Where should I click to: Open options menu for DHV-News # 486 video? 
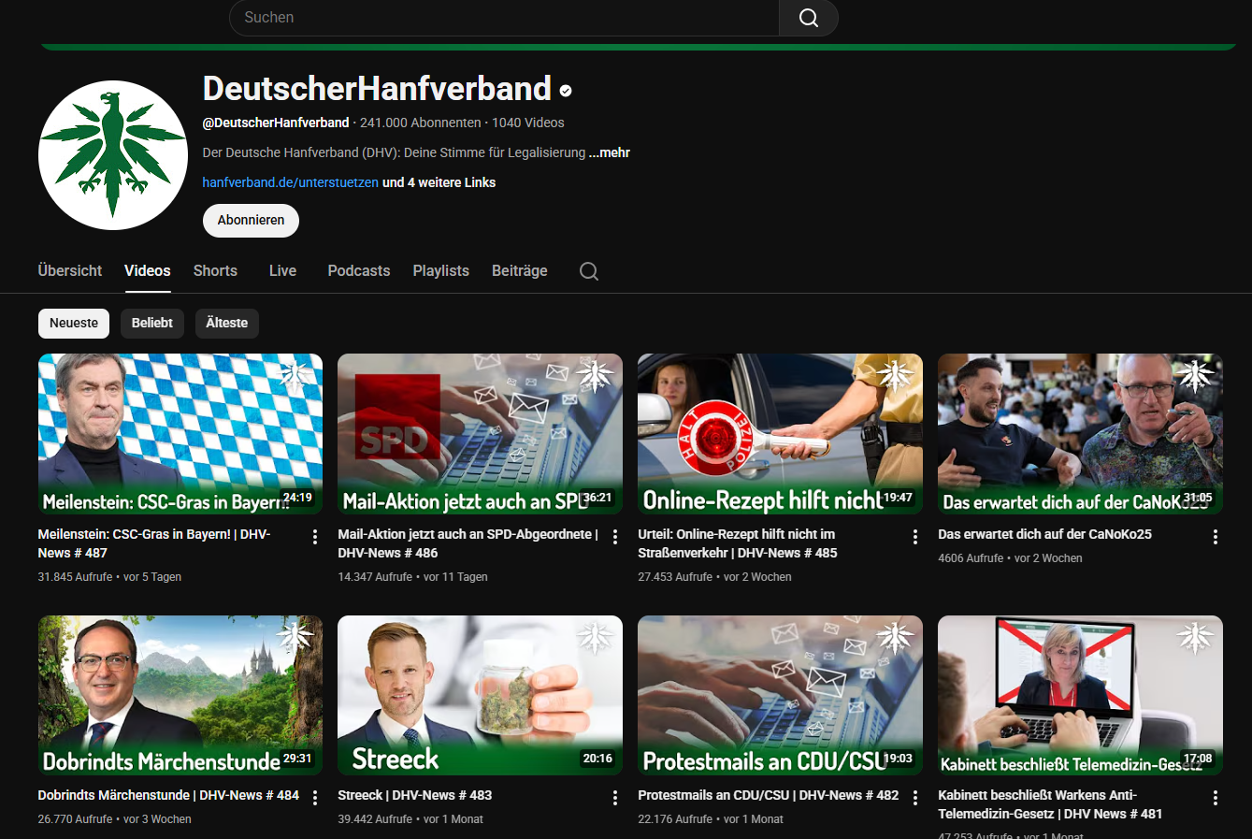(615, 537)
